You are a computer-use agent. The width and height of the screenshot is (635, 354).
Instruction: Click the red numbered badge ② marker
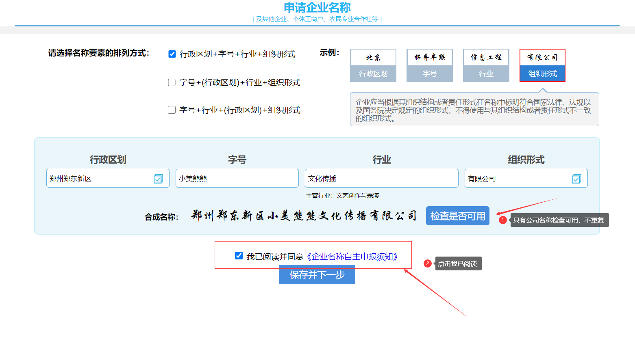point(427,263)
